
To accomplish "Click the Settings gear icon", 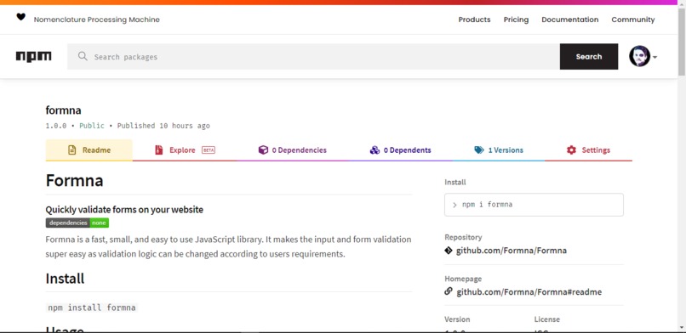I will (x=571, y=150).
